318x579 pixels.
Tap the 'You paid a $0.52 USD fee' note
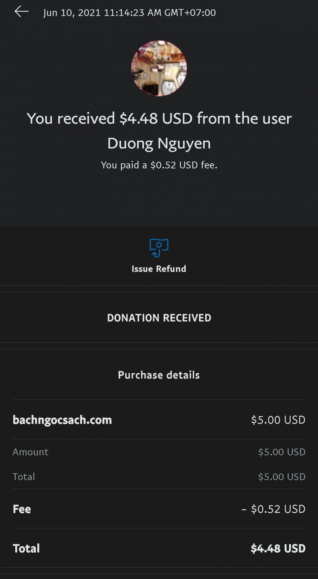tap(159, 165)
